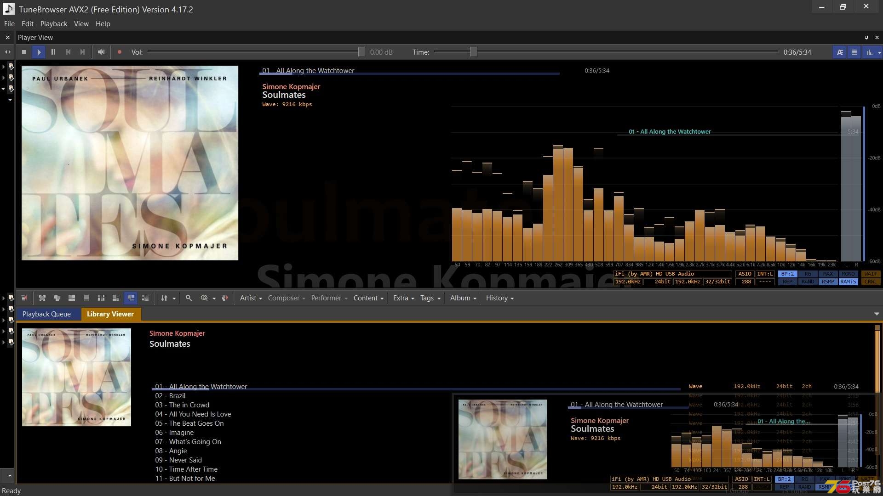Viewport: 883px width, 496px height.
Task: Pause the current track
Action: coord(53,52)
